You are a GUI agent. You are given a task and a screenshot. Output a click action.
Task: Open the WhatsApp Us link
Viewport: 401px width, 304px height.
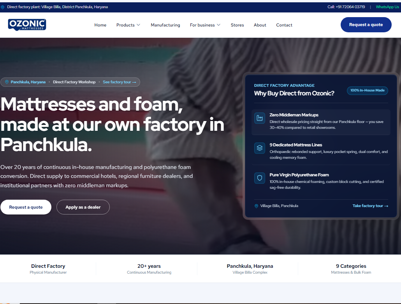(387, 7)
